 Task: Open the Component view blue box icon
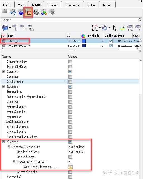(20, 12)
